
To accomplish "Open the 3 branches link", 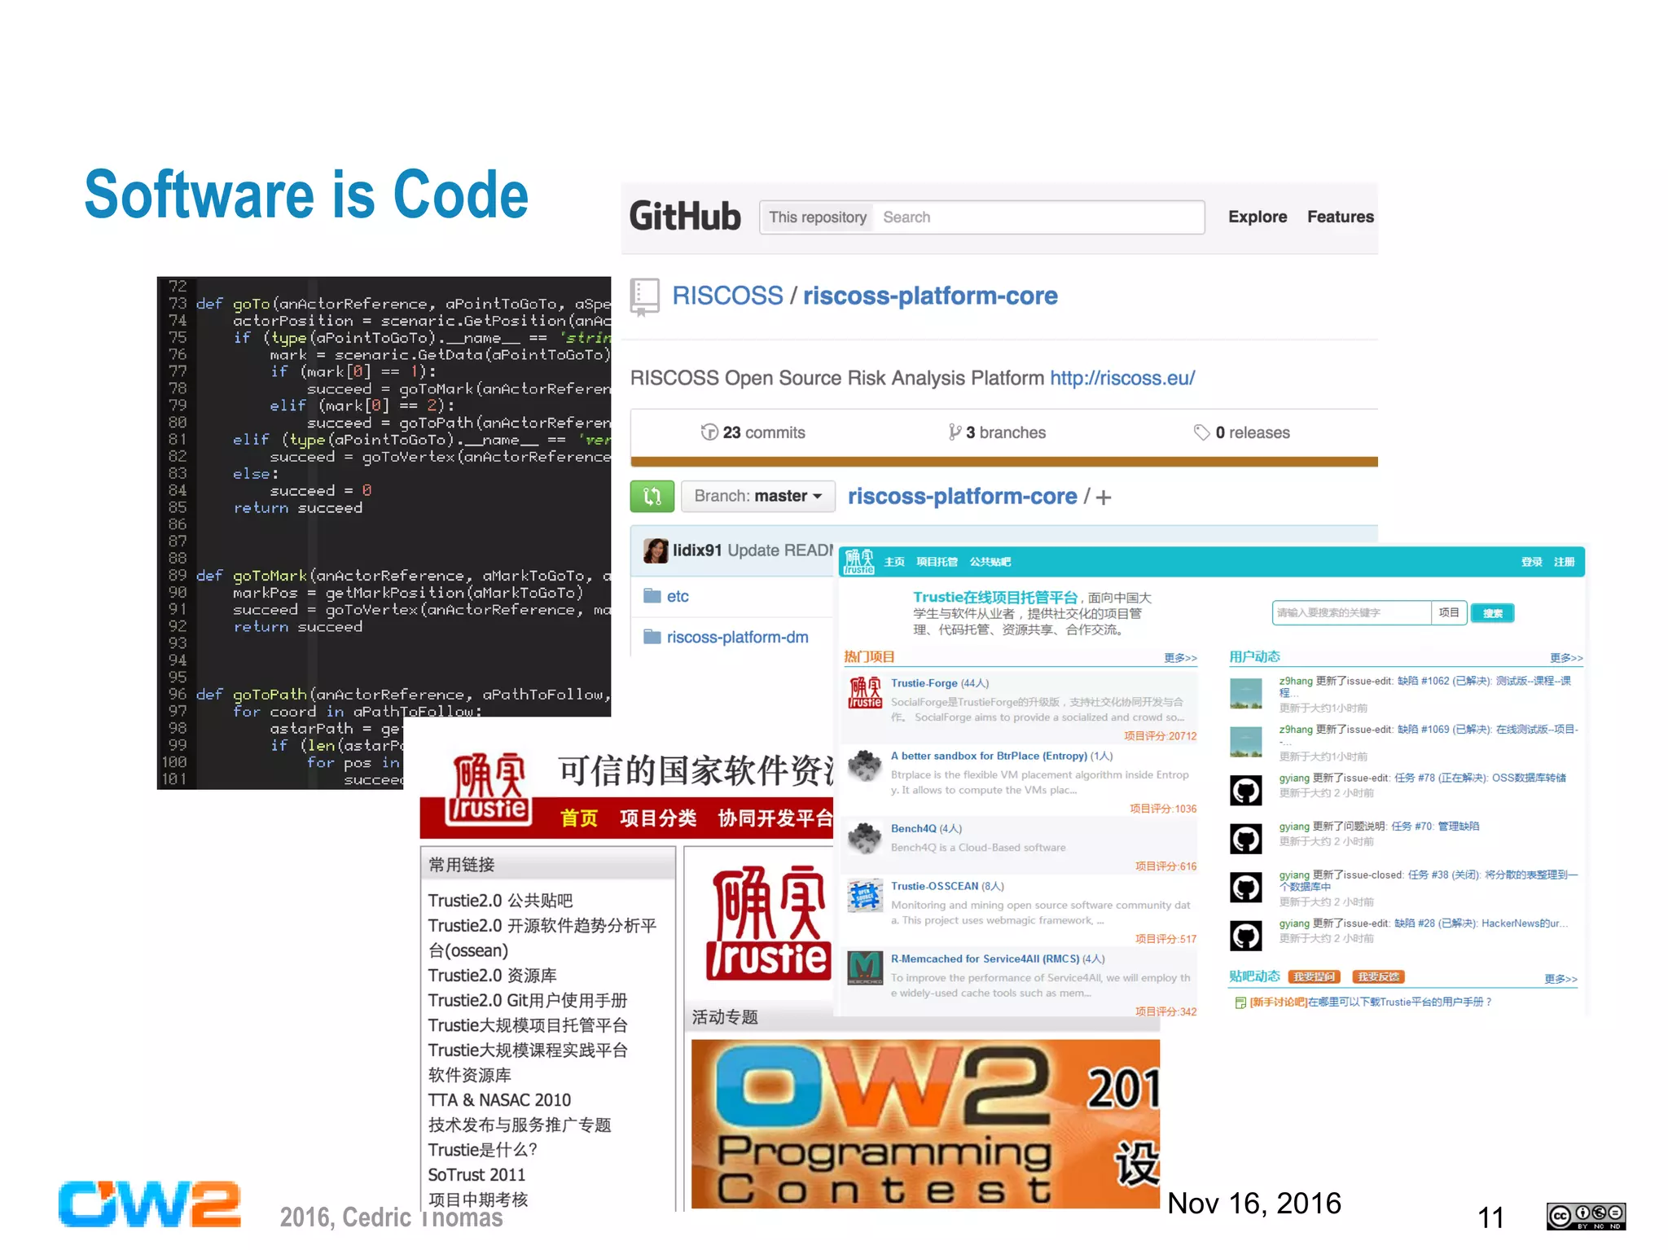I will (997, 432).
